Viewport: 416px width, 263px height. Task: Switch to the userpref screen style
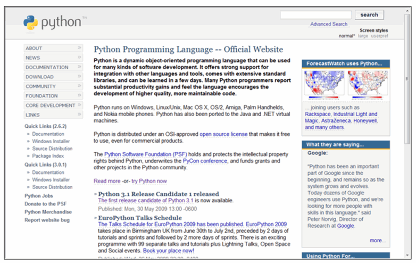tap(379, 36)
